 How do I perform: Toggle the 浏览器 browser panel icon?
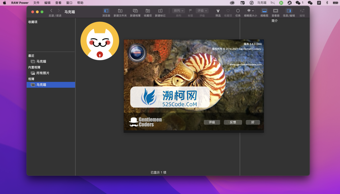[106, 11]
